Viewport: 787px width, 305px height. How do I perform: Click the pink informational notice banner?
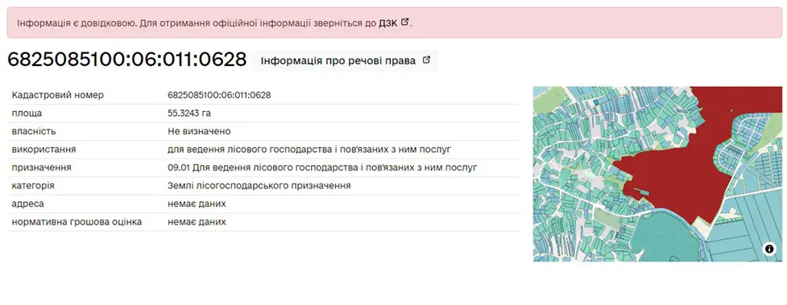(x=395, y=23)
